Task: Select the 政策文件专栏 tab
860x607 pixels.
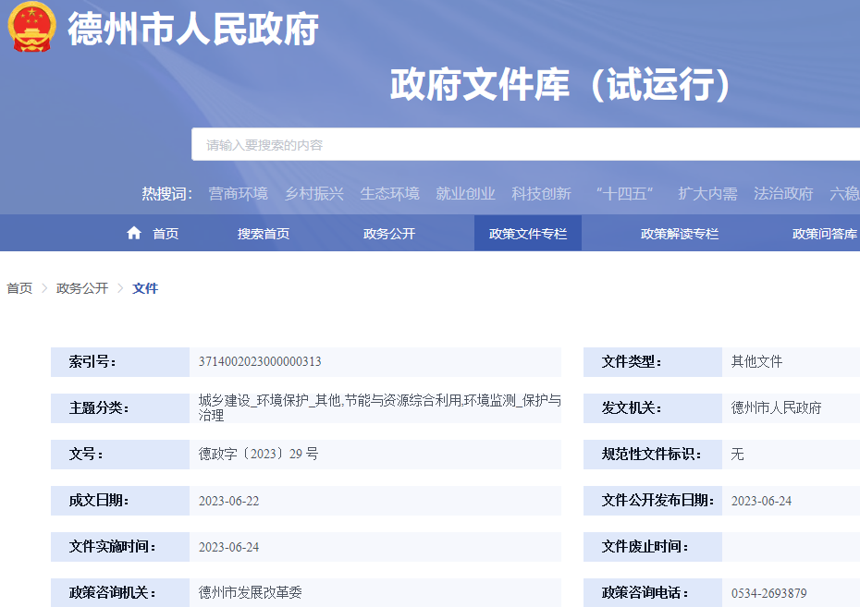Action: [x=528, y=234]
